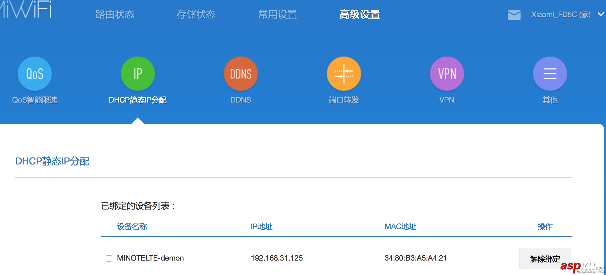Open the QoS smart speed limit icon

(x=35, y=74)
